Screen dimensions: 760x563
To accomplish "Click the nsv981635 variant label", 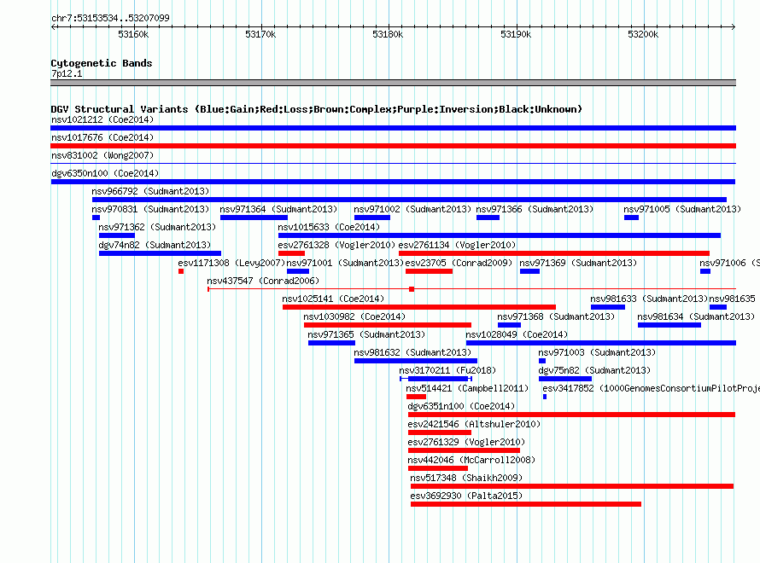I will coord(733,299).
